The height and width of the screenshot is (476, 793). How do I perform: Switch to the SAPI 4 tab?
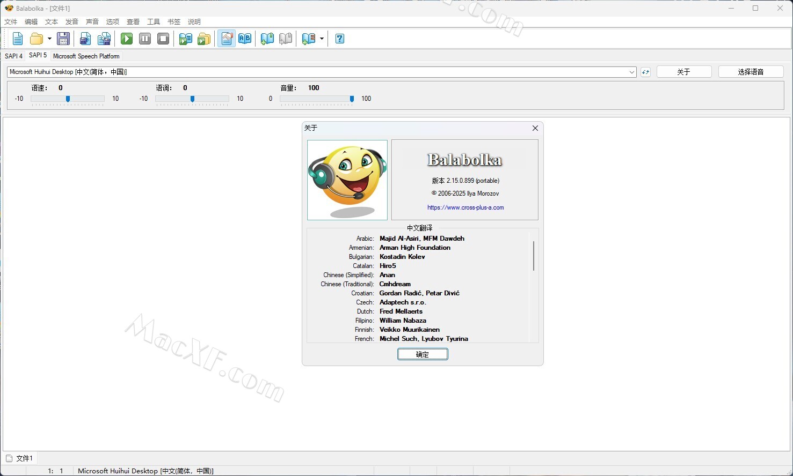click(14, 56)
